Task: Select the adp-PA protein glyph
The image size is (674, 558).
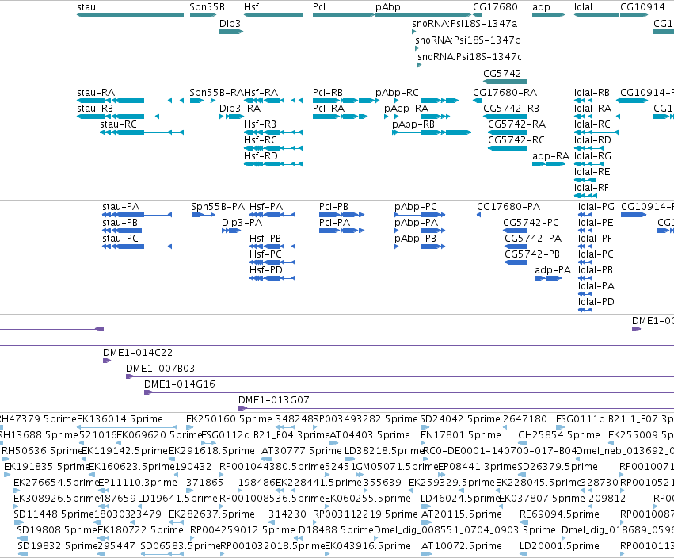Action: [548, 278]
